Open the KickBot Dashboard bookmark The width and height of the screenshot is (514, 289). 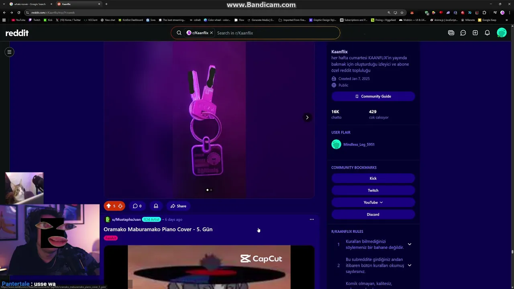[131, 20]
